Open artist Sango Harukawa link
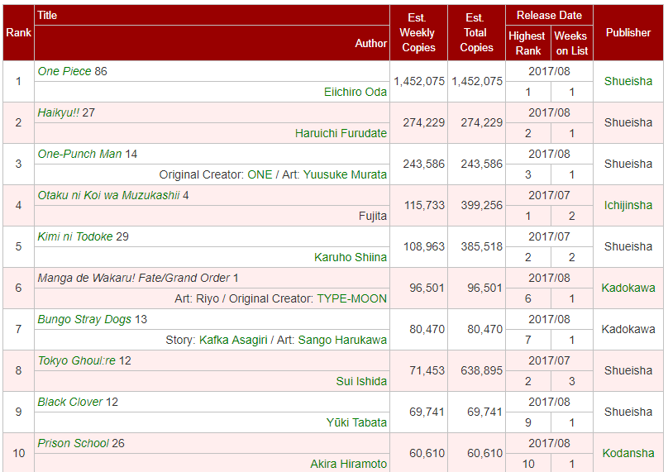The image size is (668, 472). [342, 340]
